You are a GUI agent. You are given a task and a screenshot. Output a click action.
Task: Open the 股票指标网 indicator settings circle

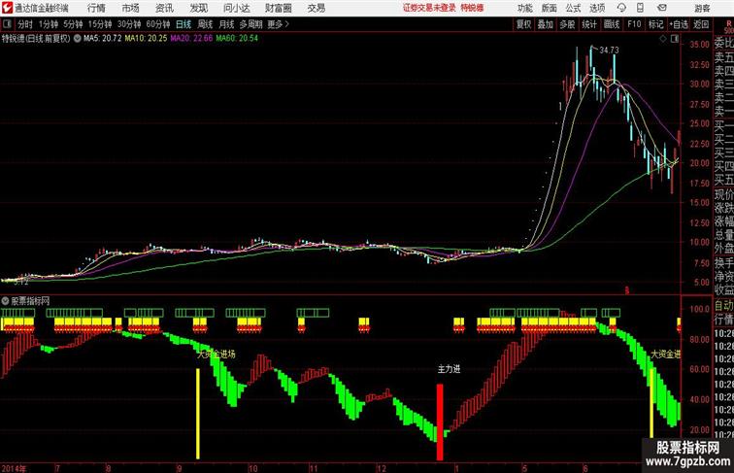click(5, 301)
